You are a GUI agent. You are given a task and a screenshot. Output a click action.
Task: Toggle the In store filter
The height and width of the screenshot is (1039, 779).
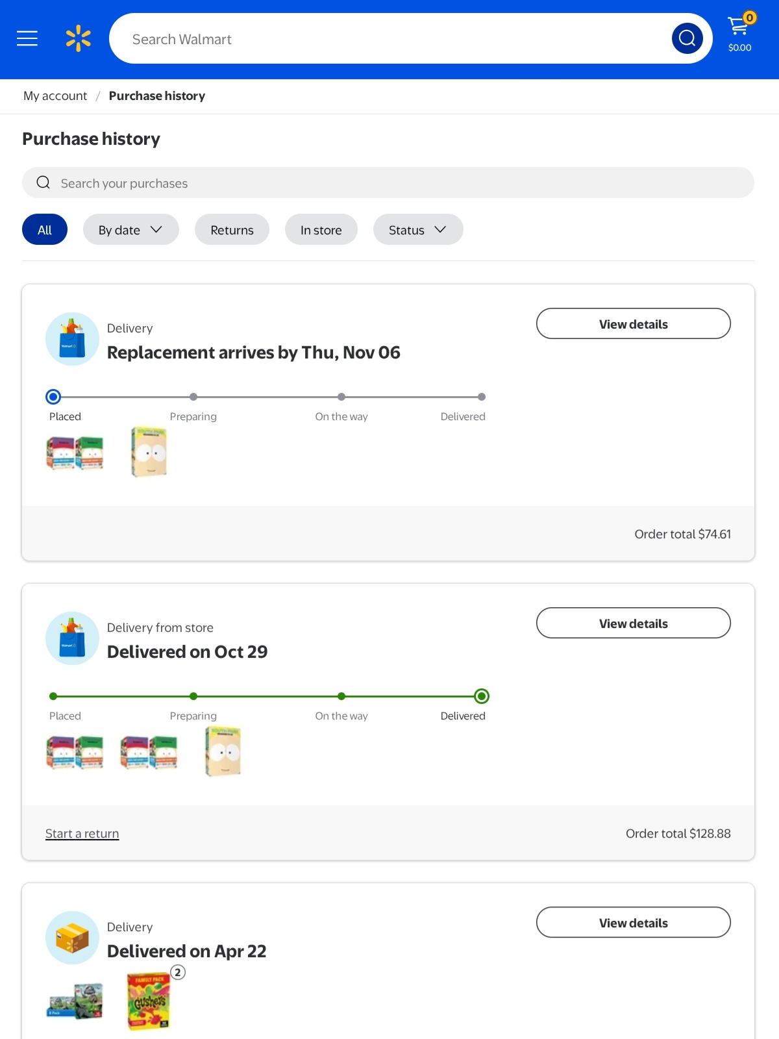[x=321, y=230]
